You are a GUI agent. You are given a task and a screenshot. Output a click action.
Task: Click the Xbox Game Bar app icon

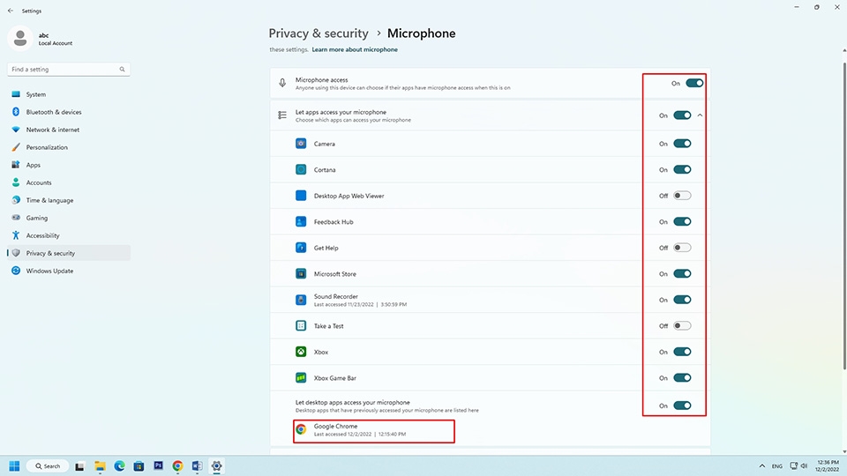point(301,378)
